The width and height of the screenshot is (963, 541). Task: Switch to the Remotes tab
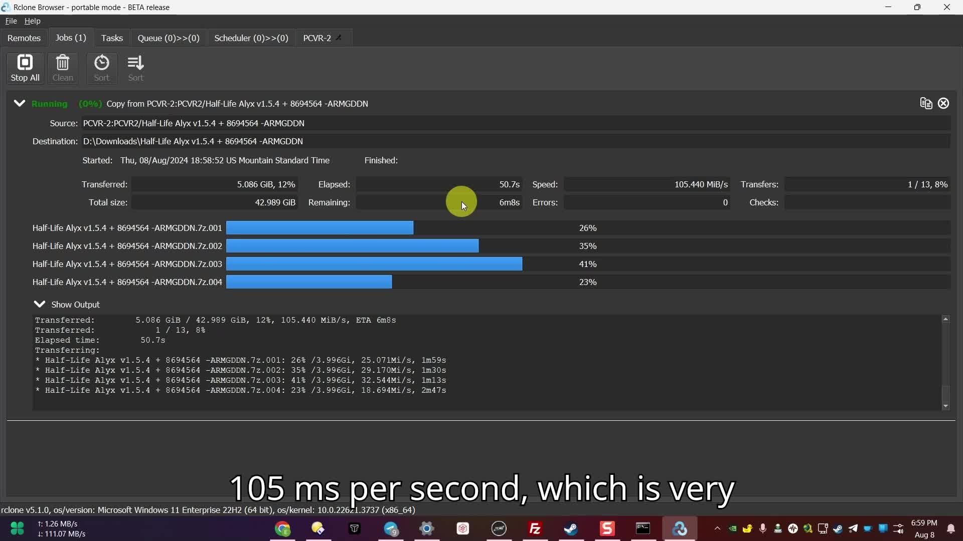pos(24,38)
